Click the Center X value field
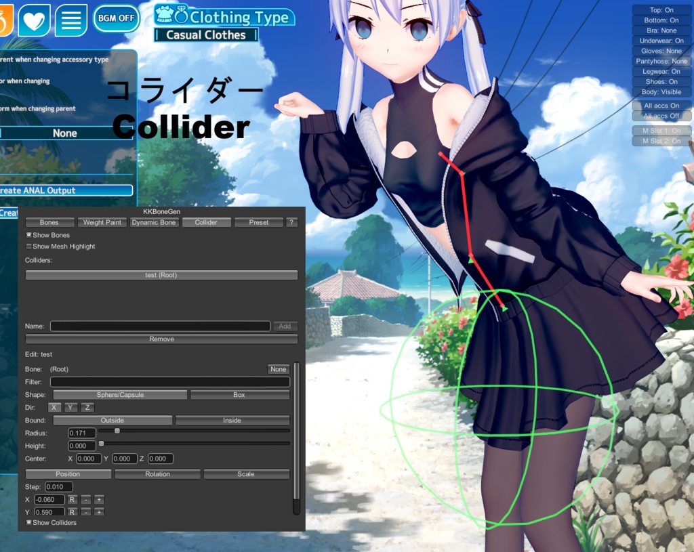The height and width of the screenshot is (552, 694). point(89,459)
